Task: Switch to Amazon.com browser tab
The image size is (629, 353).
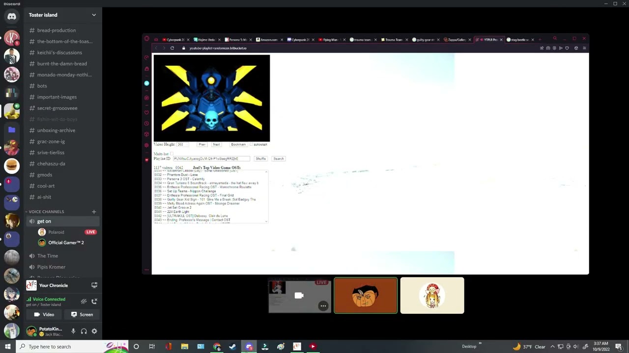Action: coord(269,40)
